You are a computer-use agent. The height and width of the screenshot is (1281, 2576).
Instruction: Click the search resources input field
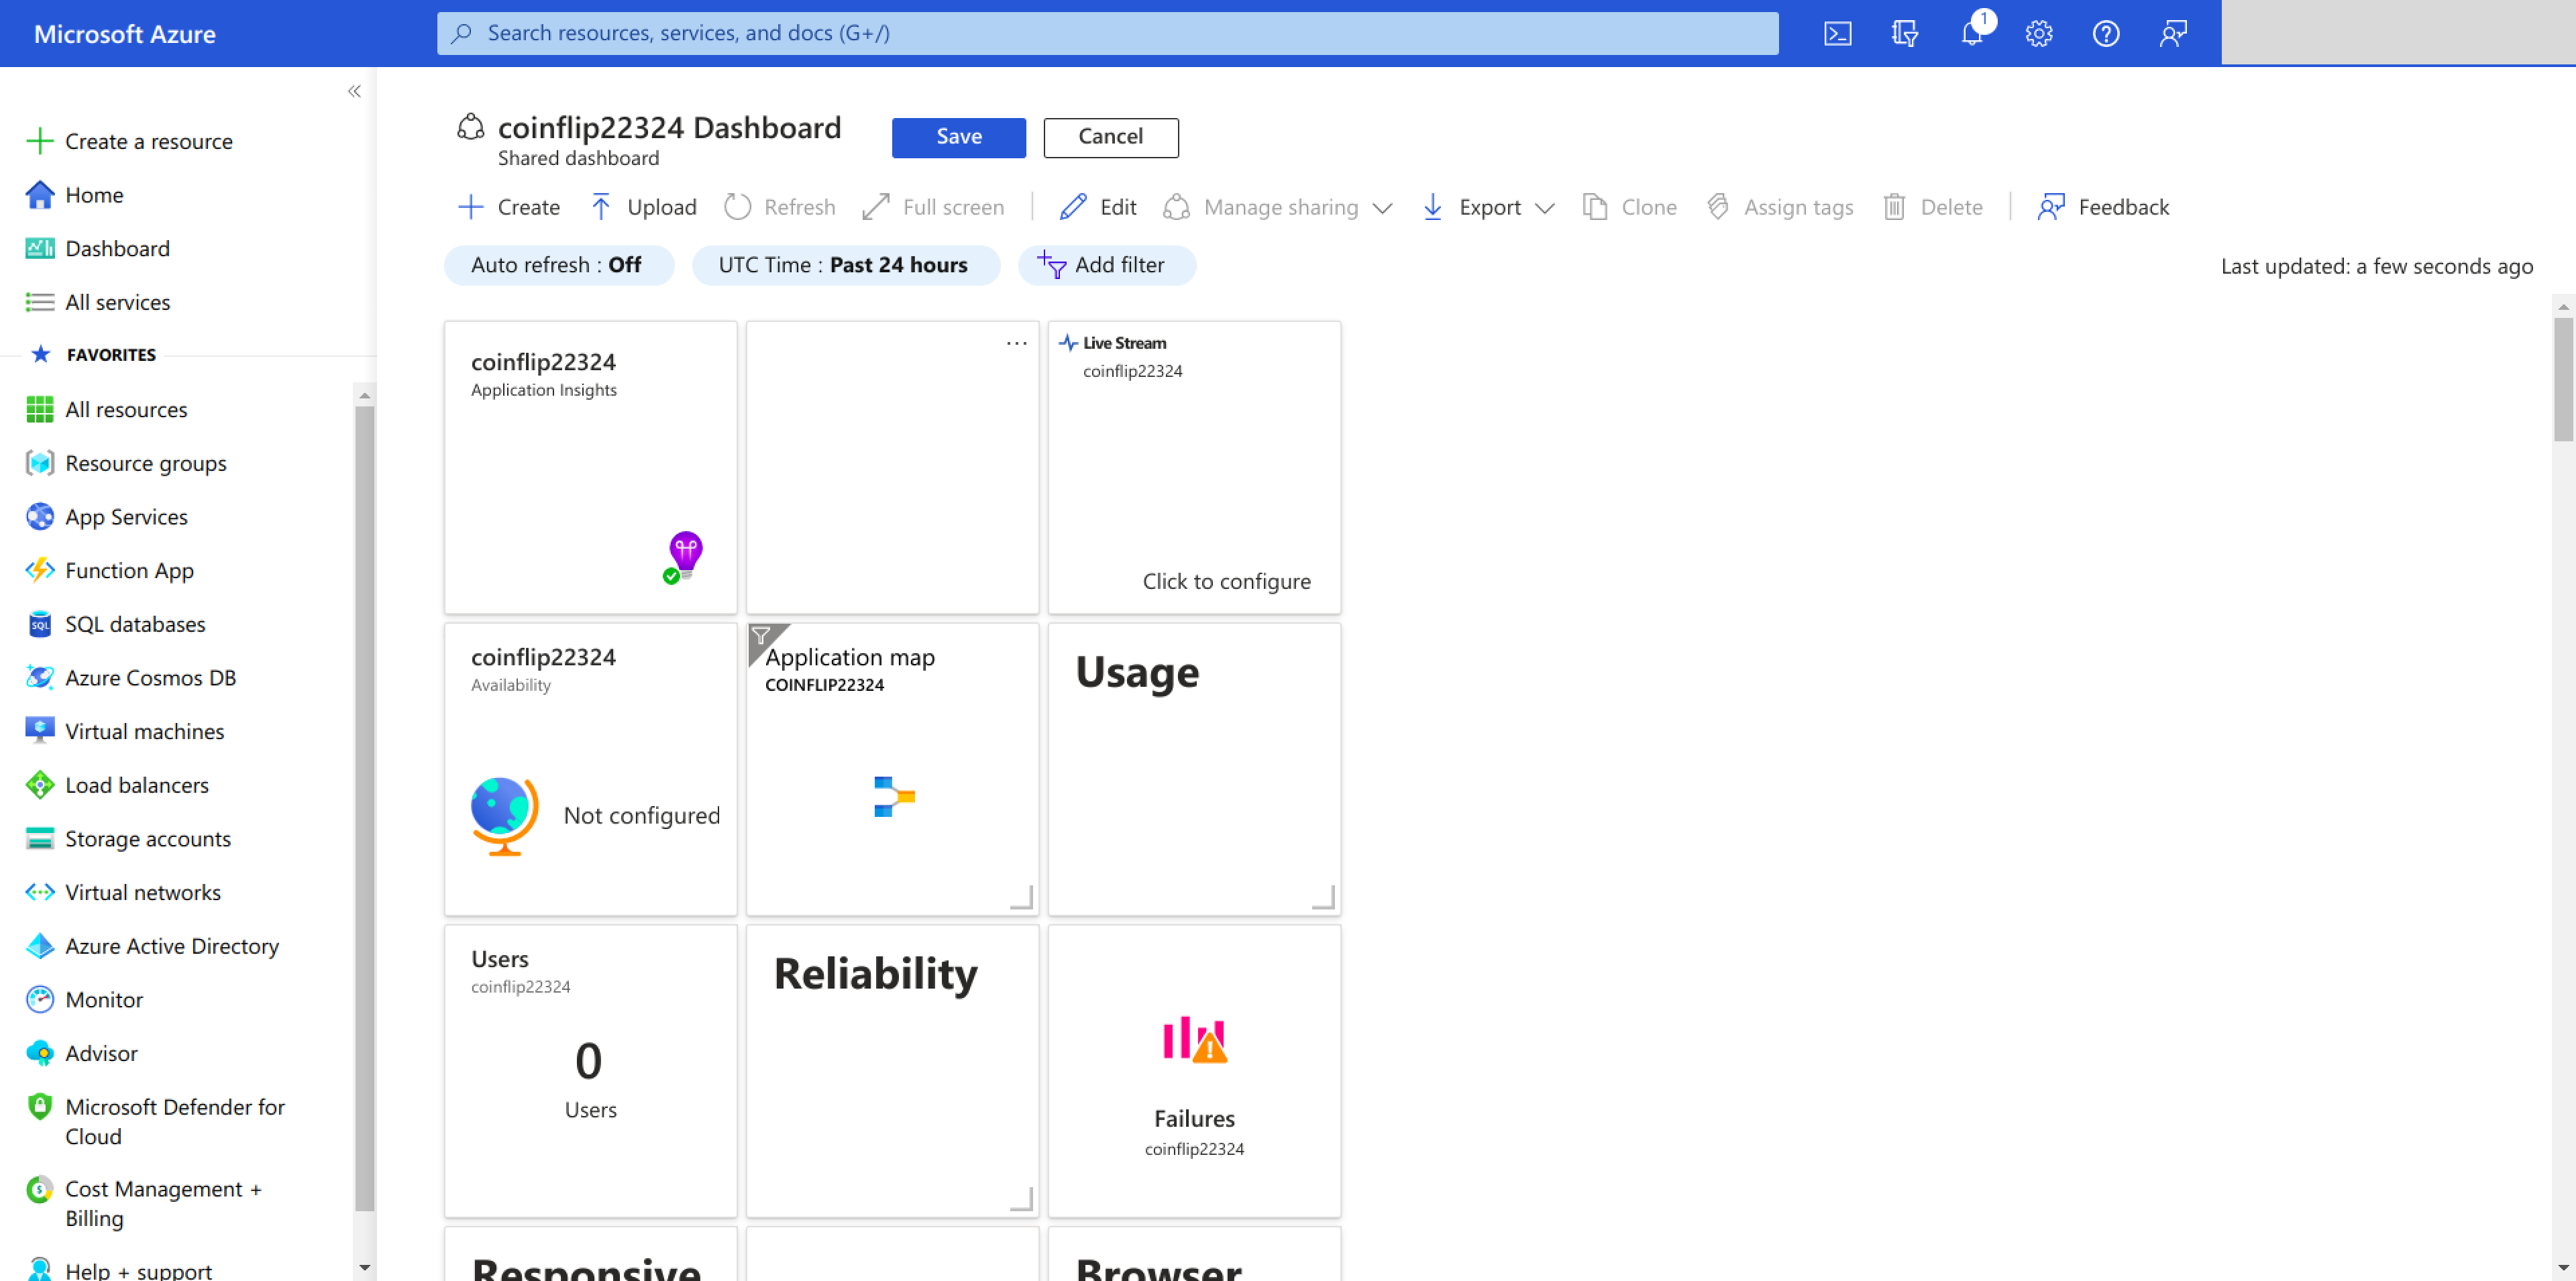click(x=1108, y=33)
